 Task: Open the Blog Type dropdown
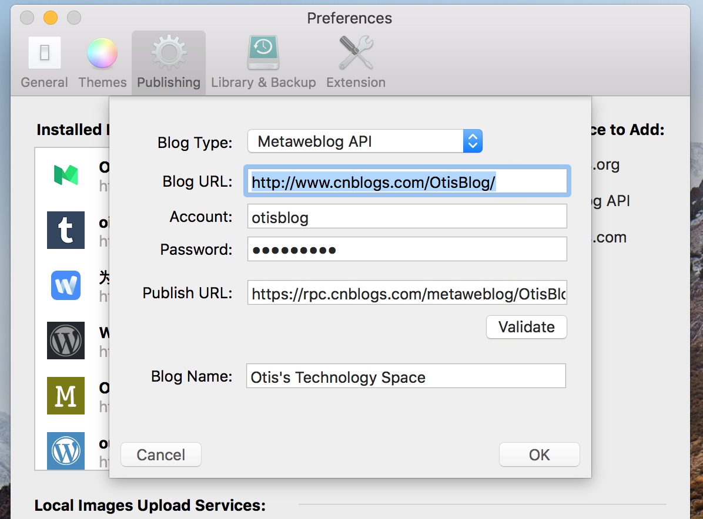point(364,141)
